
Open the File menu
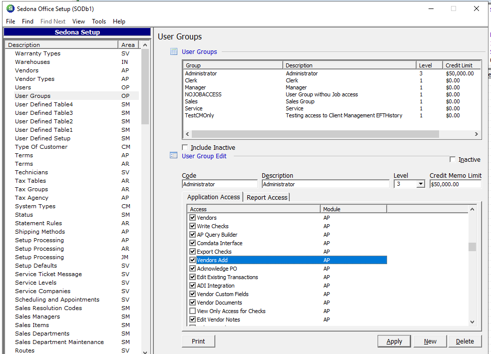pos(10,21)
